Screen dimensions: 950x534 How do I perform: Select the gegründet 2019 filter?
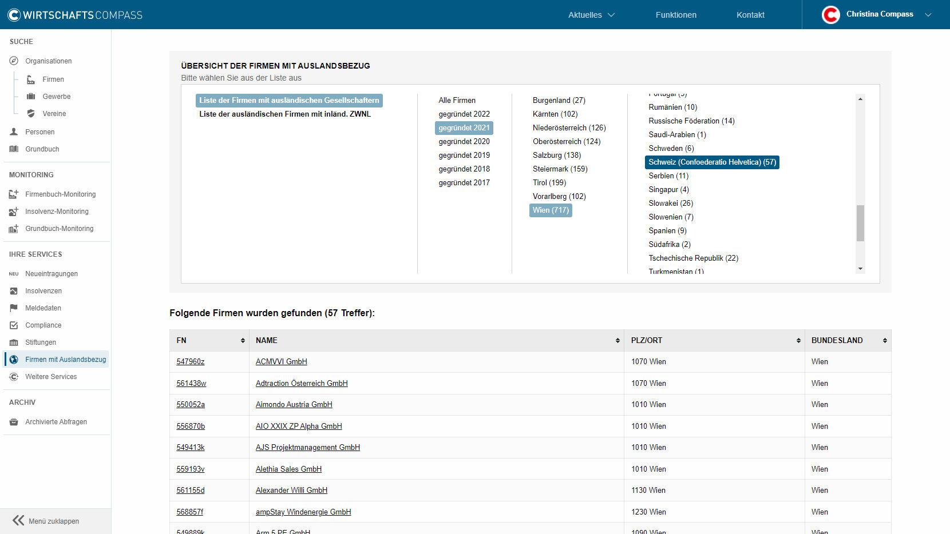464,155
